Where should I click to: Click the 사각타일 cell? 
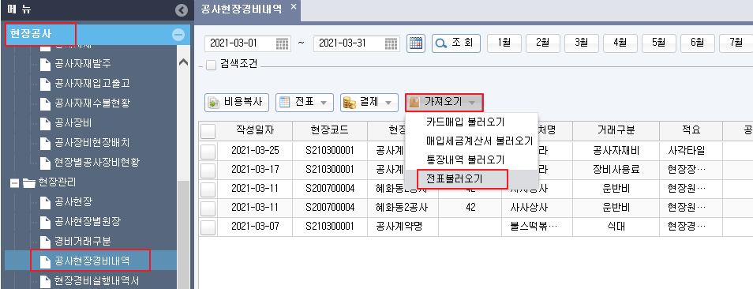tap(691, 151)
